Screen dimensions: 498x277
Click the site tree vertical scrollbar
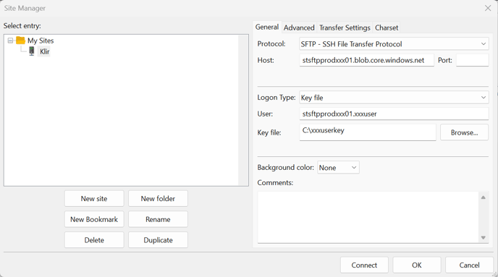(243, 110)
